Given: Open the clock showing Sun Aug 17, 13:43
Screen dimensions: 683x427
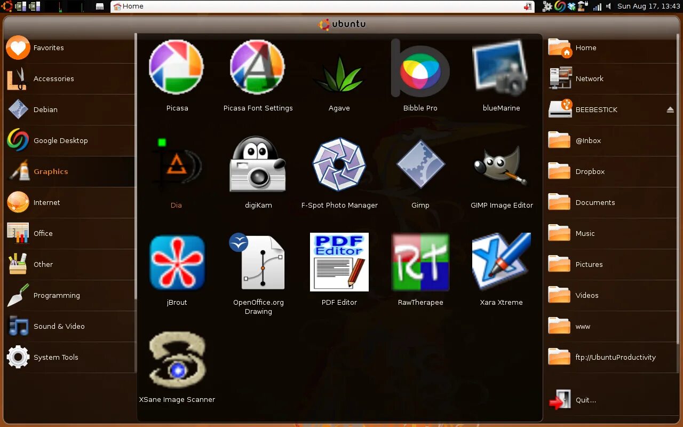Looking at the screenshot, I should [649, 6].
